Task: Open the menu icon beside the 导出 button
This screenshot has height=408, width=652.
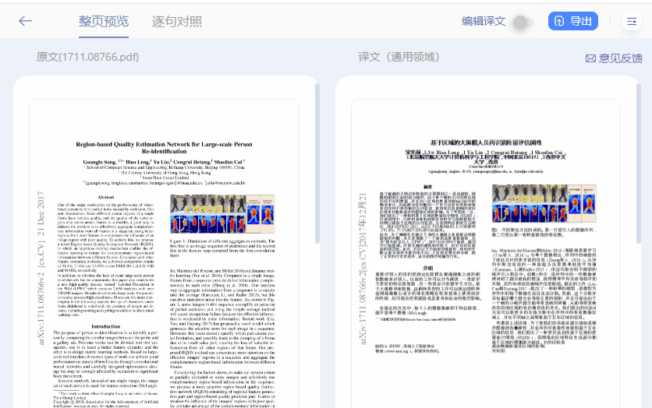Action: (632, 22)
